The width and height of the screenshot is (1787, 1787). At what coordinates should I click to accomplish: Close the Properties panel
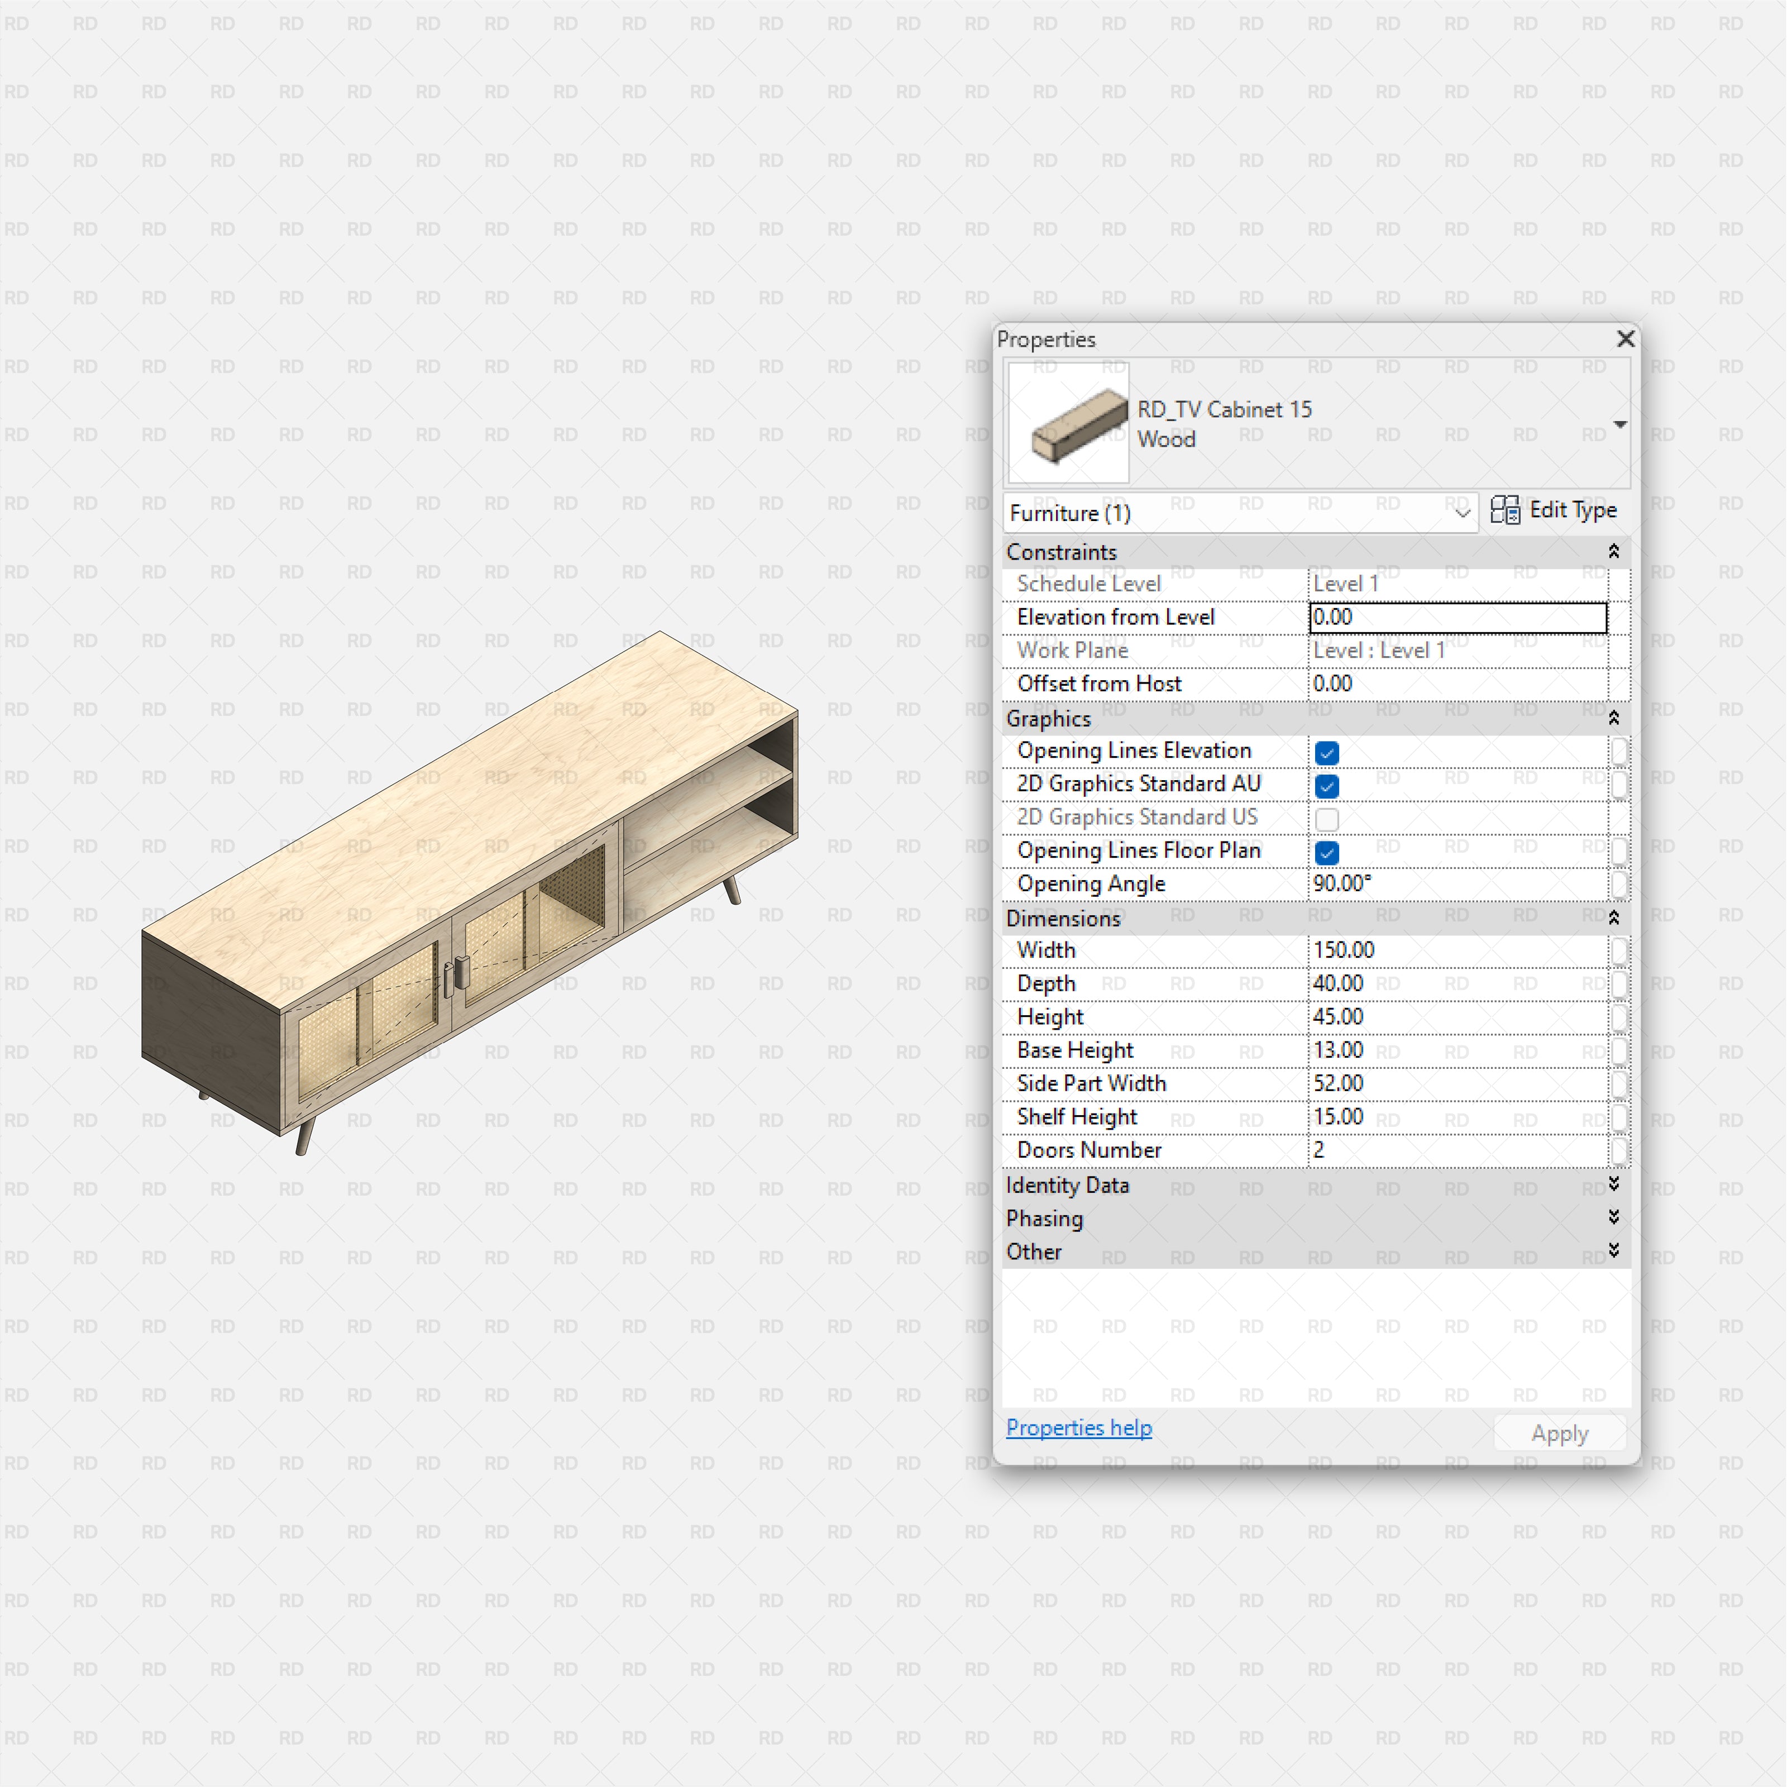tap(1625, 338)
